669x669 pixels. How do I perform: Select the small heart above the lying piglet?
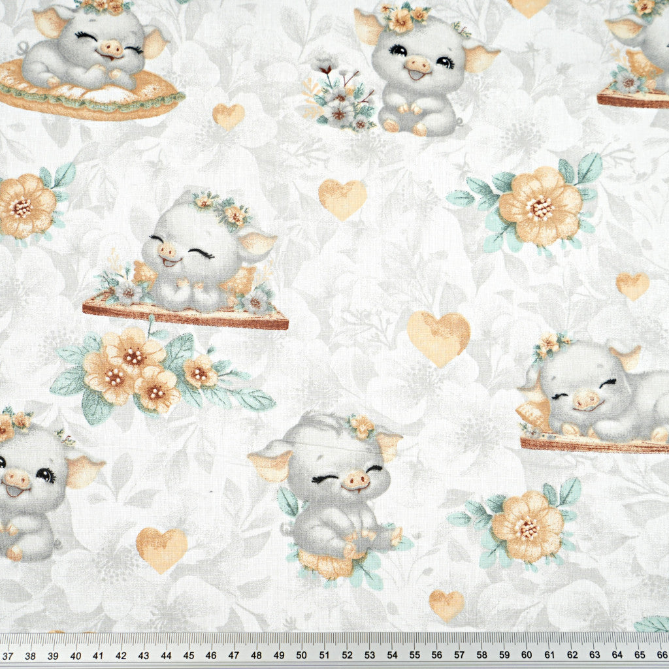(632, 285)
